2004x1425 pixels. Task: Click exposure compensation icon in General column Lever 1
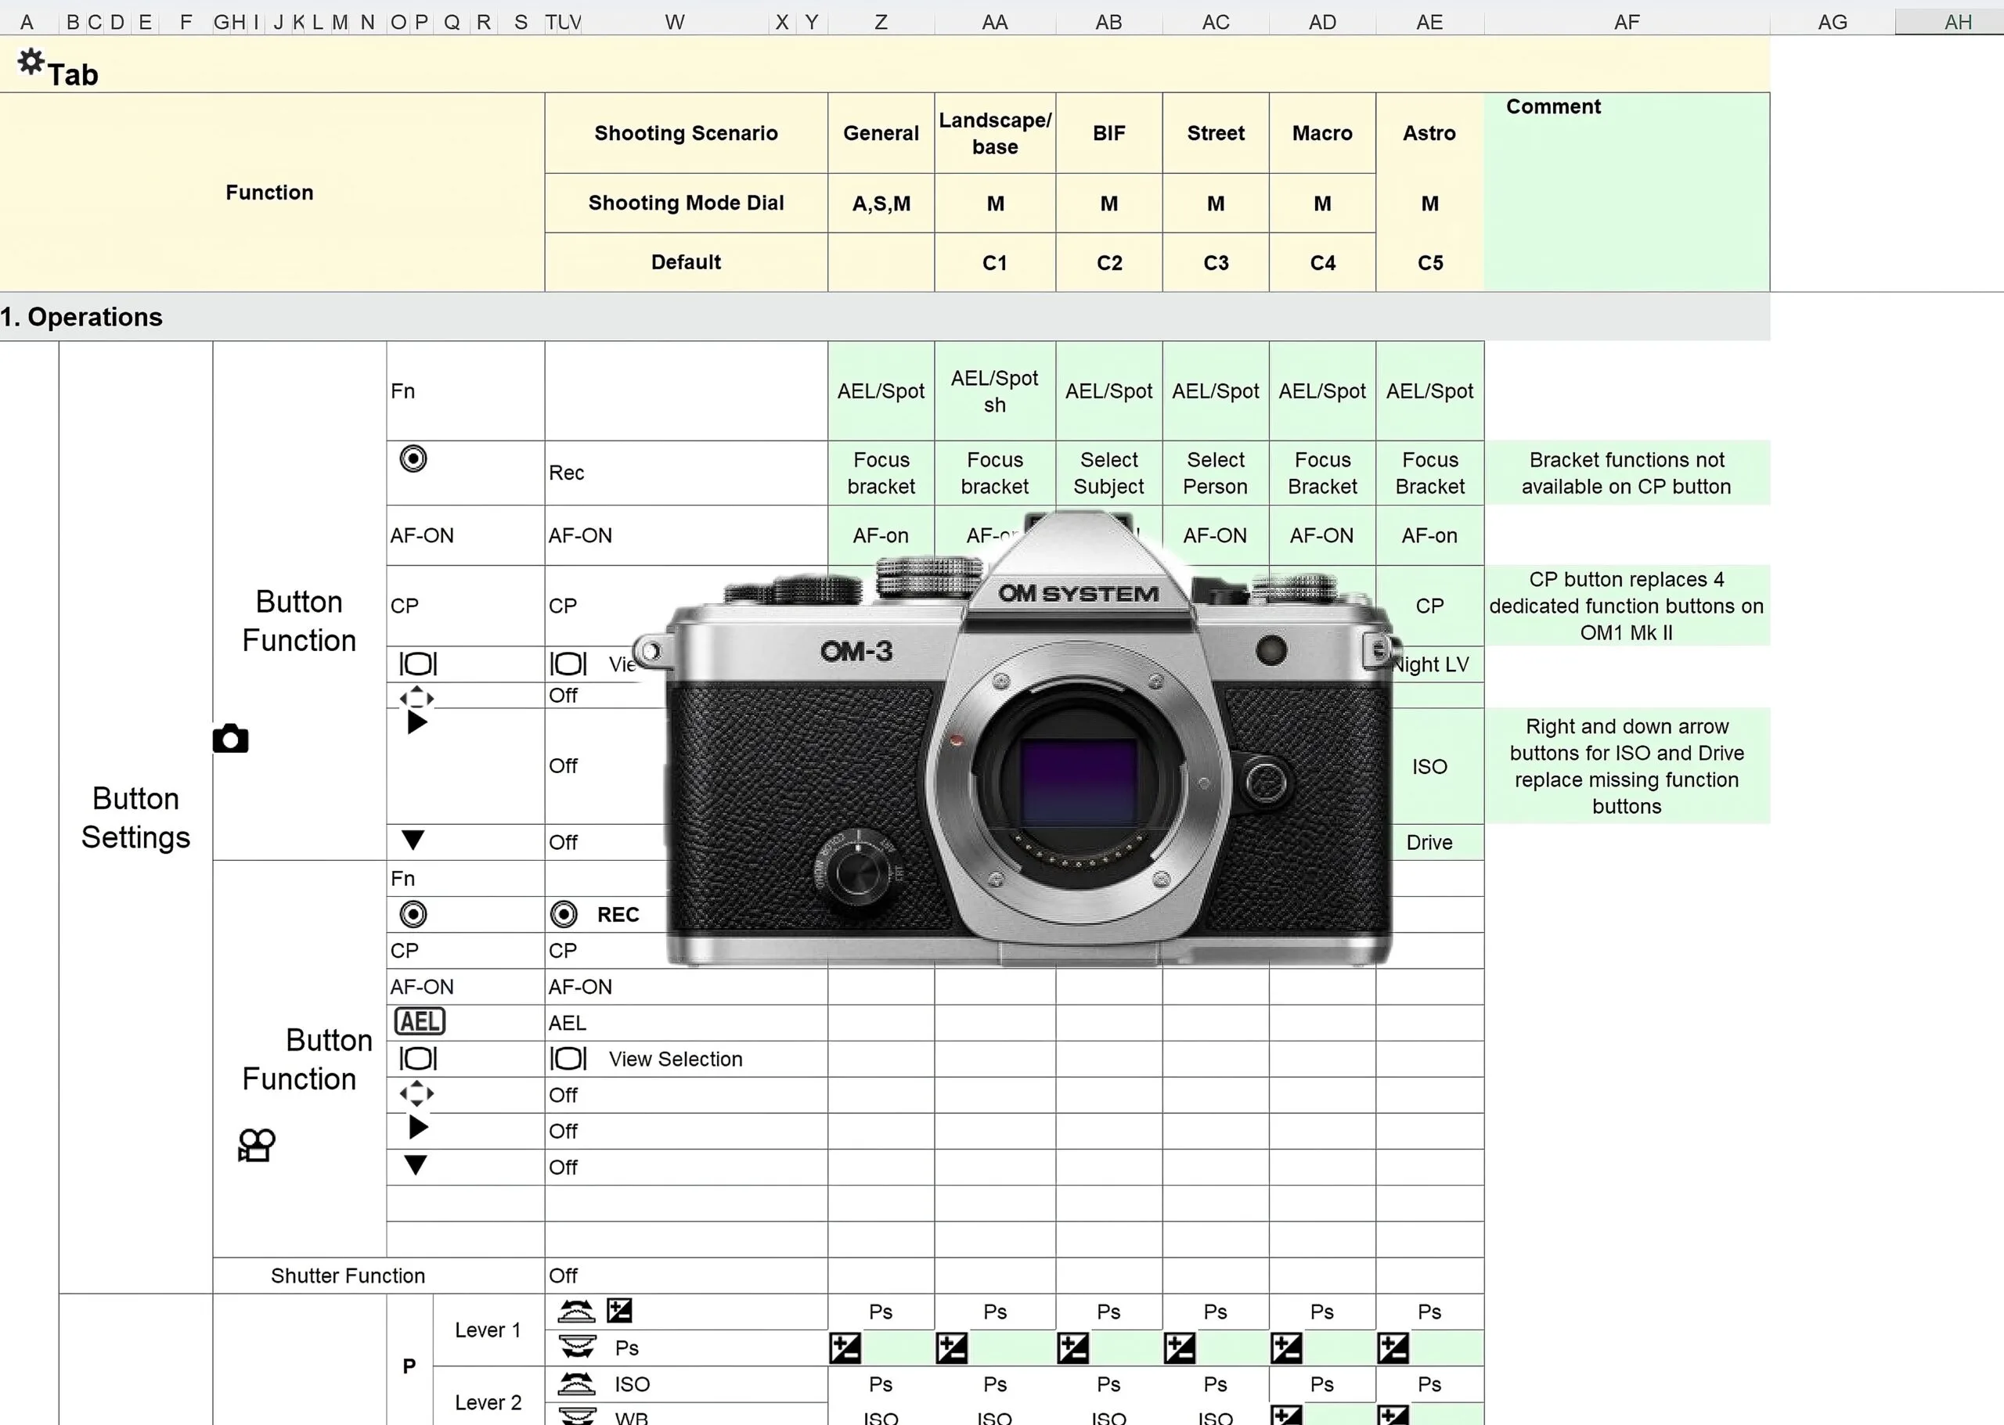tap(845, 1348)
